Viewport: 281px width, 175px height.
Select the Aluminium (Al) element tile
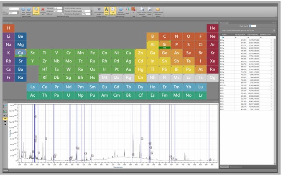[153, 45]
